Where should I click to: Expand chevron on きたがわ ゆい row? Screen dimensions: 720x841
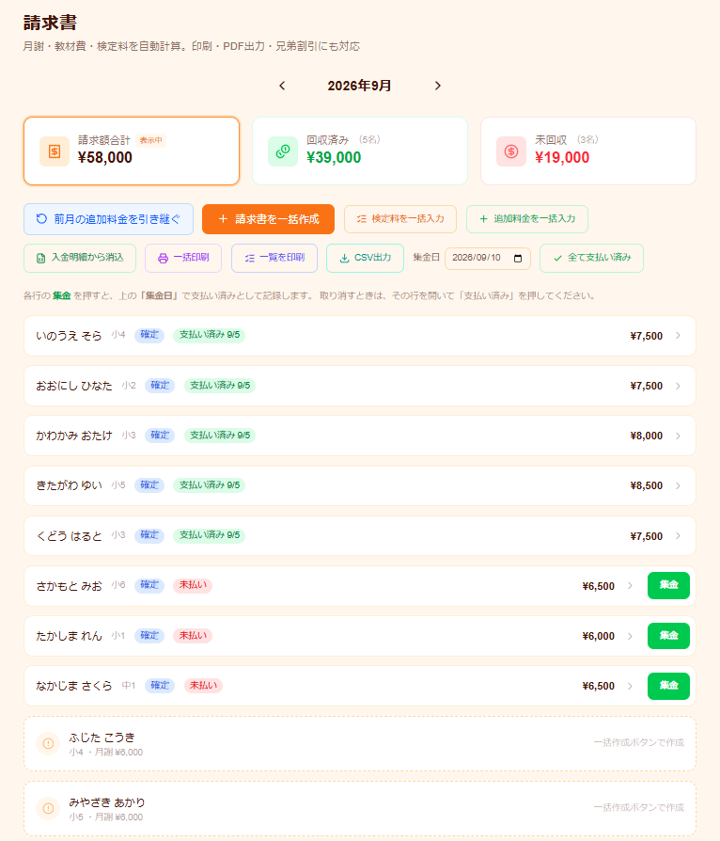tap(679, 486)
